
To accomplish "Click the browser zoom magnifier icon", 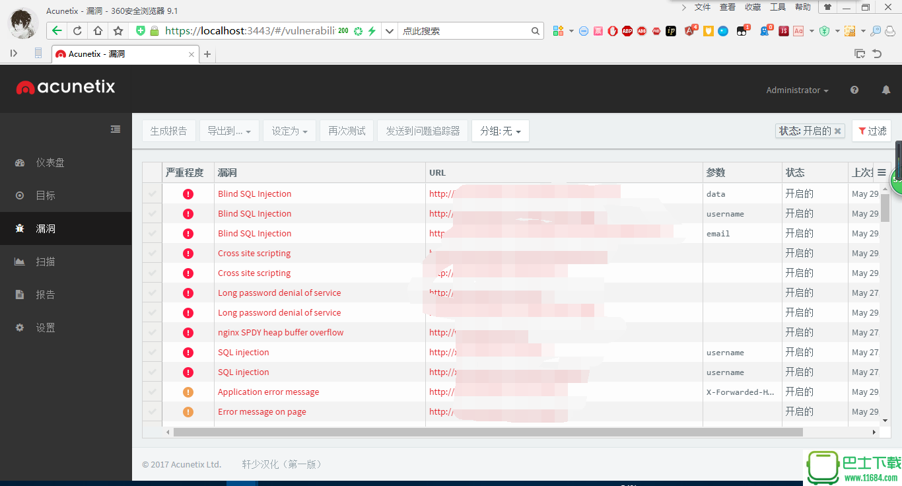I will [x=876, y=31].
